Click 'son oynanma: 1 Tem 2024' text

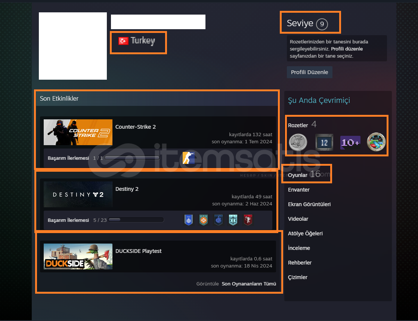[242, 141]
